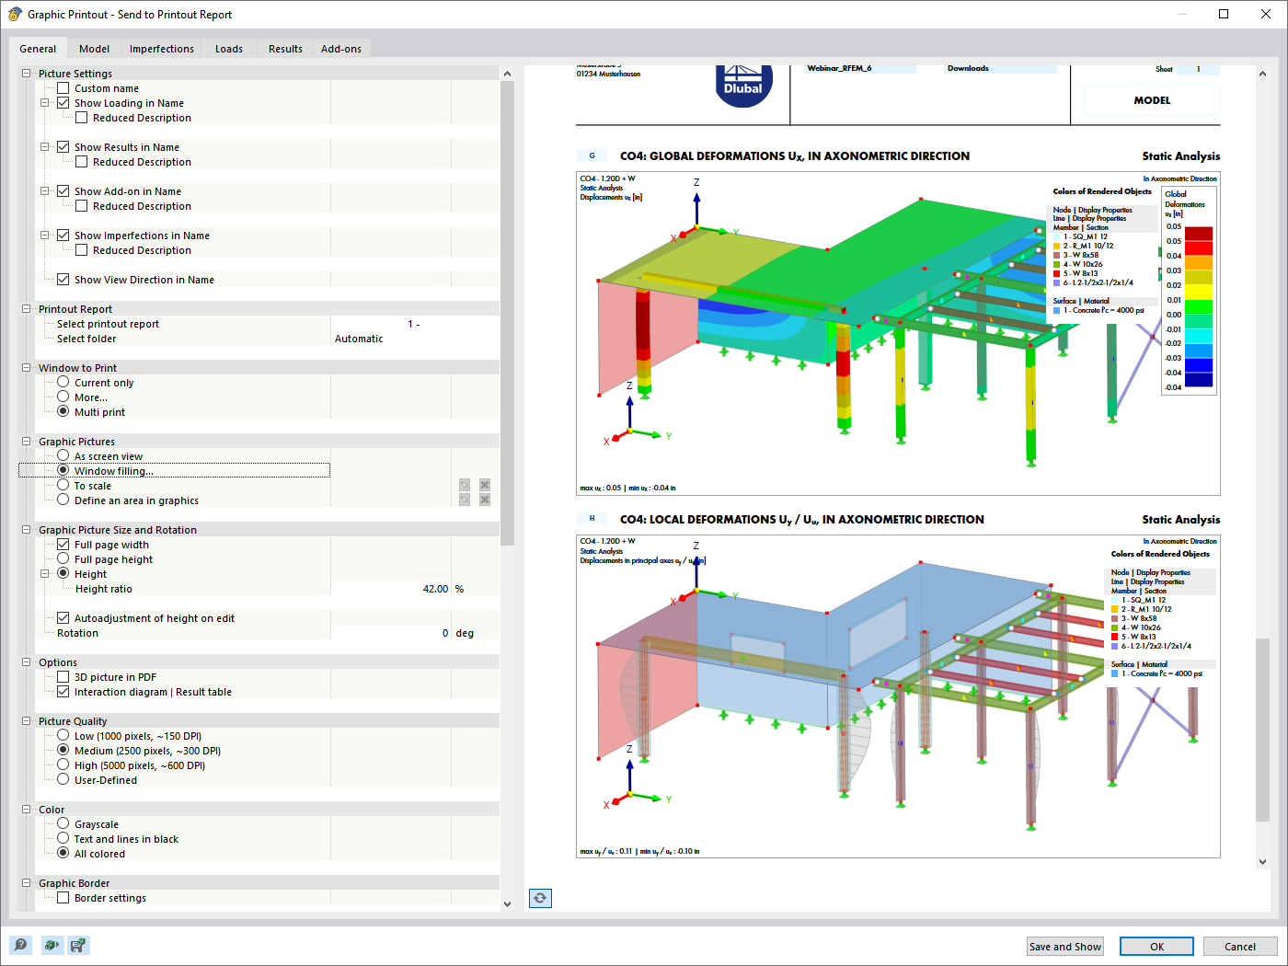The height and width of the screenshot is (966, 1288).
Task: Switch to the Results tab
Action: [x=285, y=49]
